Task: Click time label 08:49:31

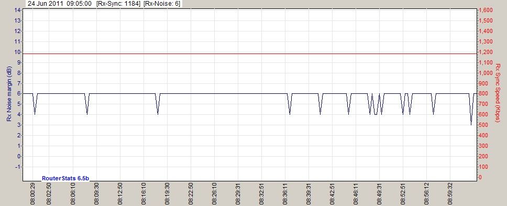Action: click(x=379, y=194)
